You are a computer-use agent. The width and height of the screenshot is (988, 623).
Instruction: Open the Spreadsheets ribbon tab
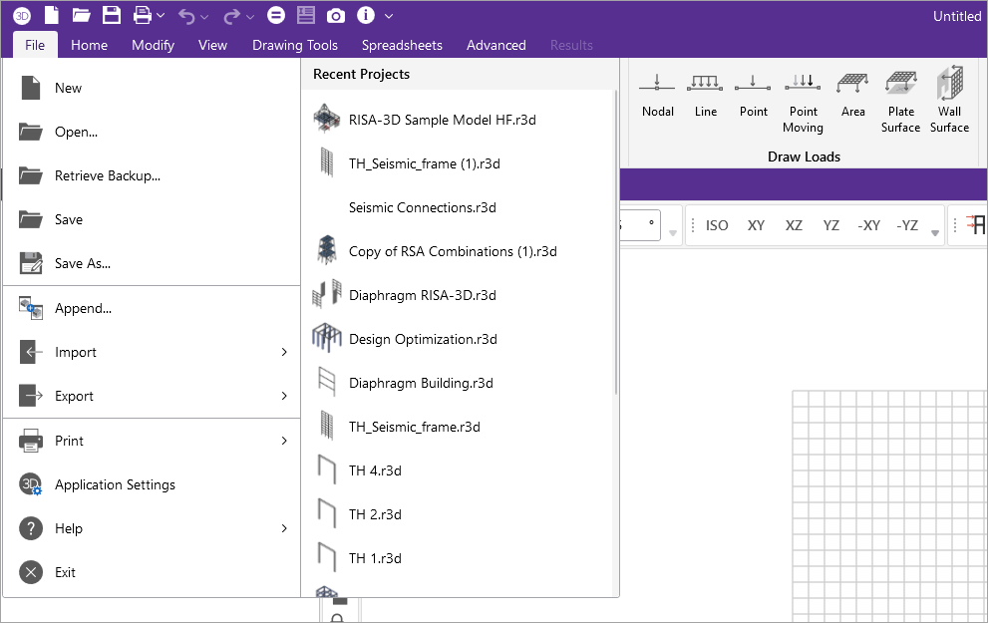point(402,46)
